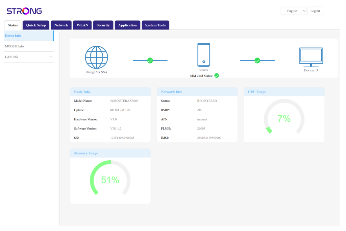Click checkmark between globe and router

click(x=150, y=61)
